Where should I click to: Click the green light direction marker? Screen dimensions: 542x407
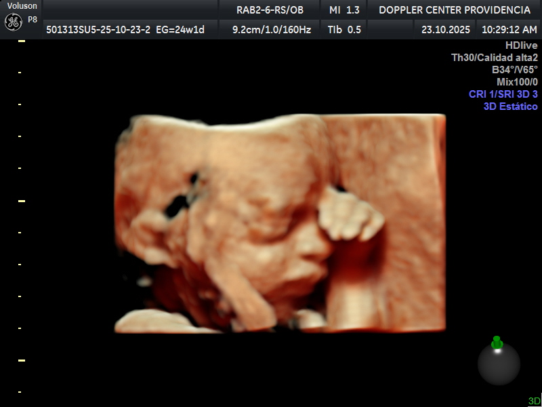(x=497, y=343)
